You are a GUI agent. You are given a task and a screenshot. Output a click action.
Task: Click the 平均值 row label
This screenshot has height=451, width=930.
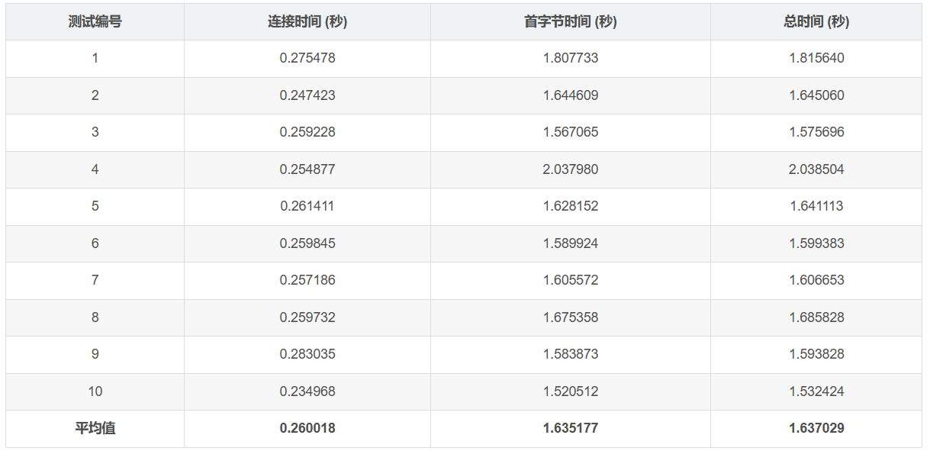click(x=95, y=428)
